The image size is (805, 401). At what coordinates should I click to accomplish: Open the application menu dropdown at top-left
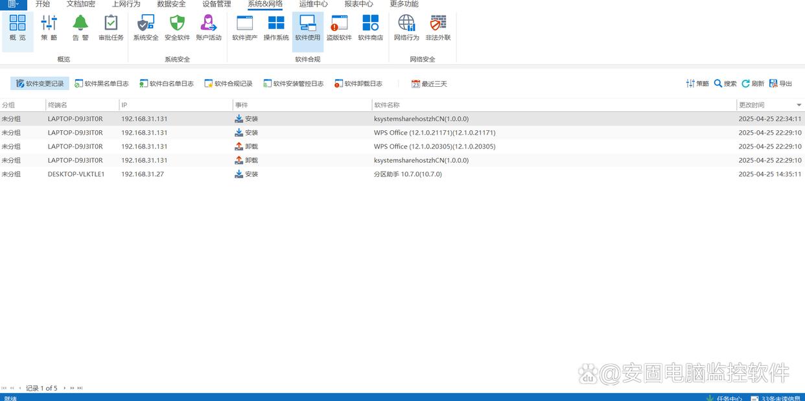pos(13,4)
